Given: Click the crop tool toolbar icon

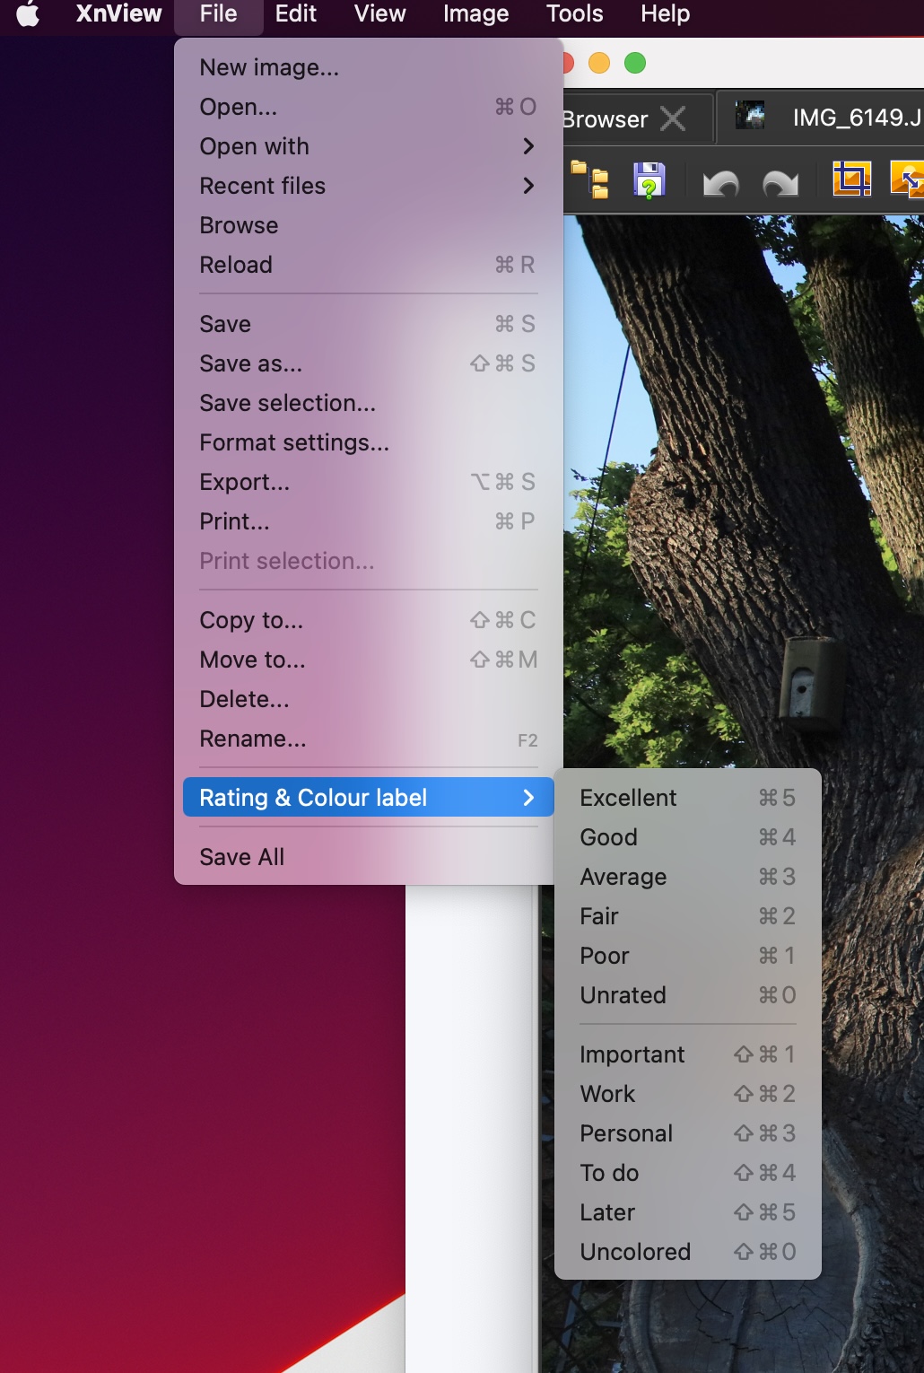Looking at the screenshot, I should (851, 179).
